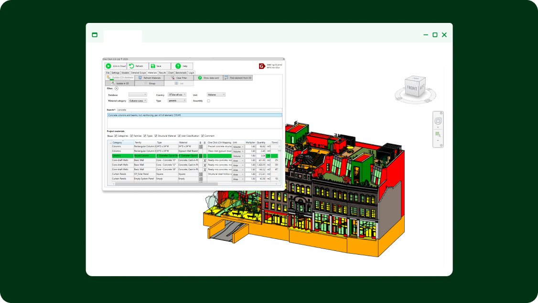Select the Concrete columns and beams search result
This screenshot has height=303, width=538.
click(194, 115)
